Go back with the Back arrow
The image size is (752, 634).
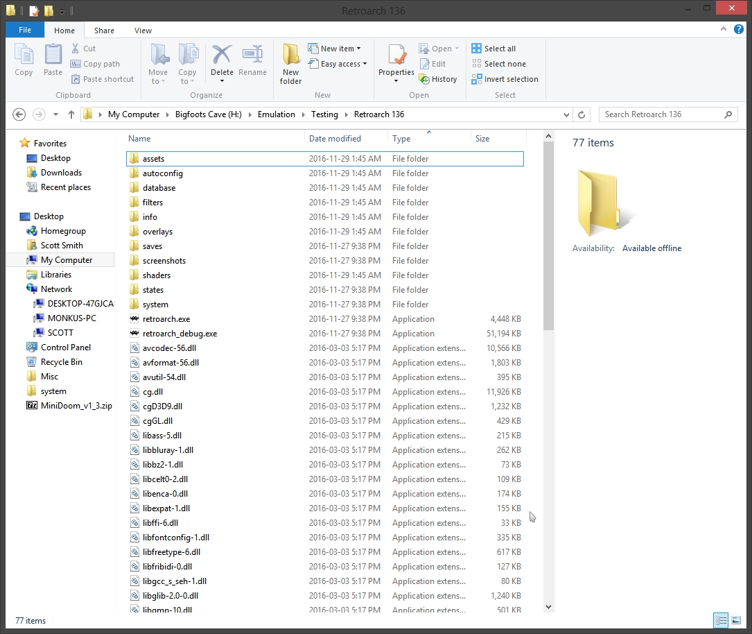coord(19,114)
